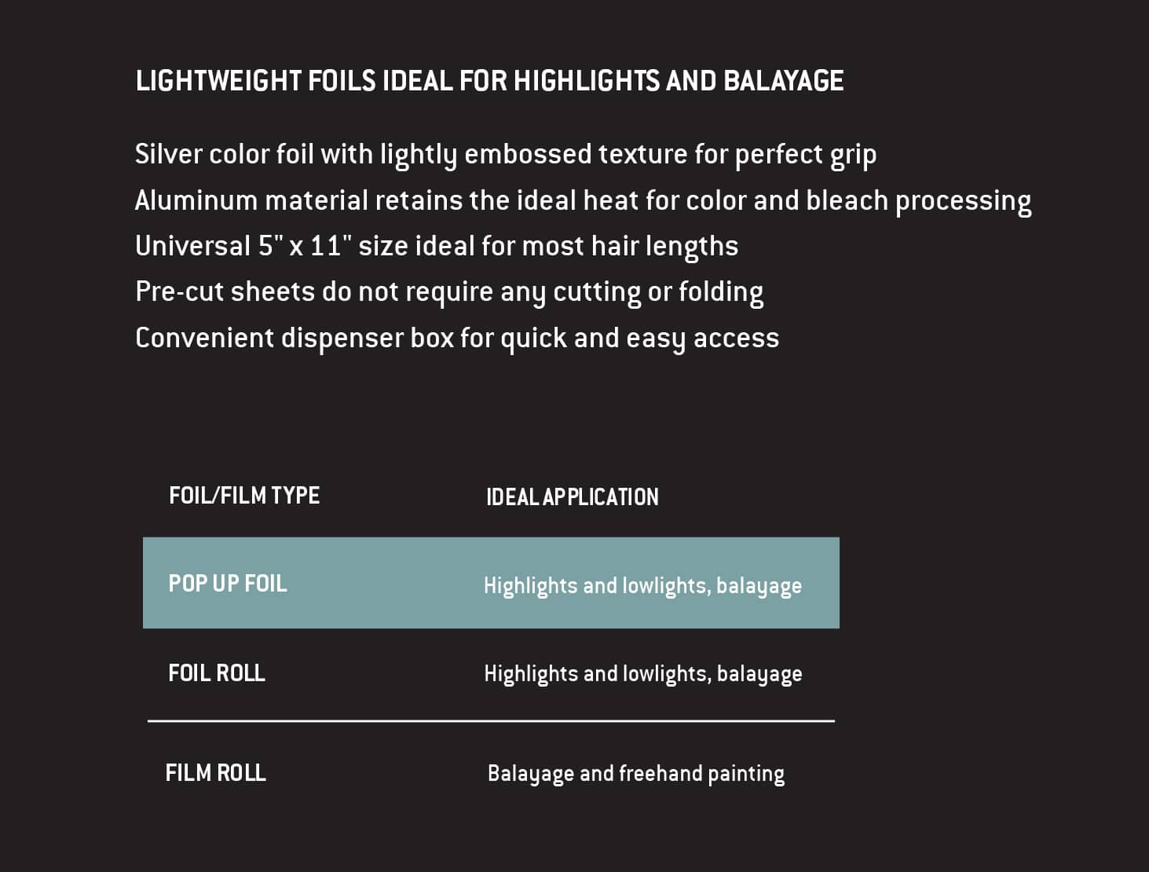Click the Pop Up Foil application text

pyautogui.click(x=642, y=586)
